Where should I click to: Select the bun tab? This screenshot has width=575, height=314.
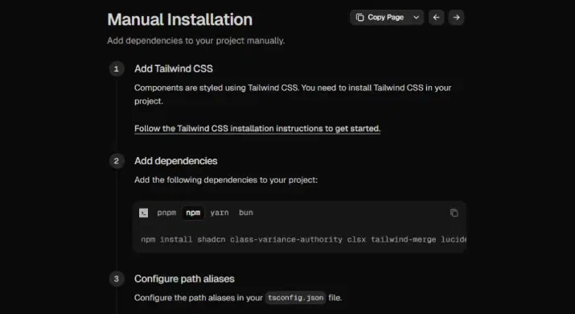pos(246,213)
